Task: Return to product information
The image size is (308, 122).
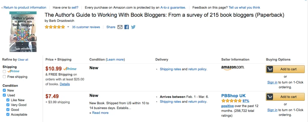Action: 25,8
